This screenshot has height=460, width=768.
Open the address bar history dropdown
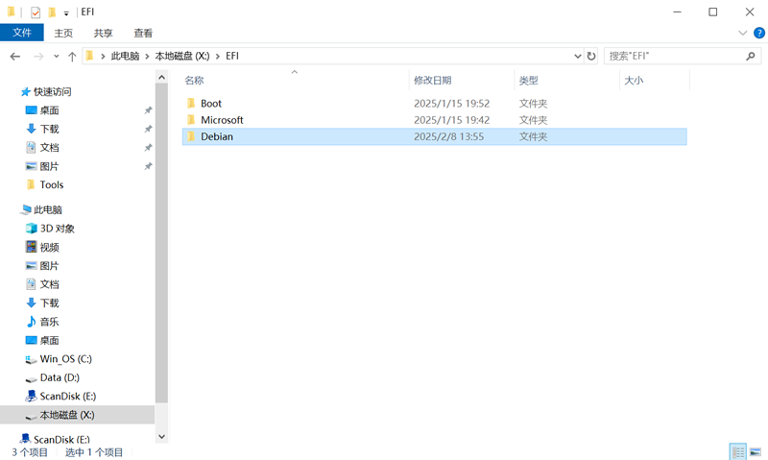click(x=577, y=57)
